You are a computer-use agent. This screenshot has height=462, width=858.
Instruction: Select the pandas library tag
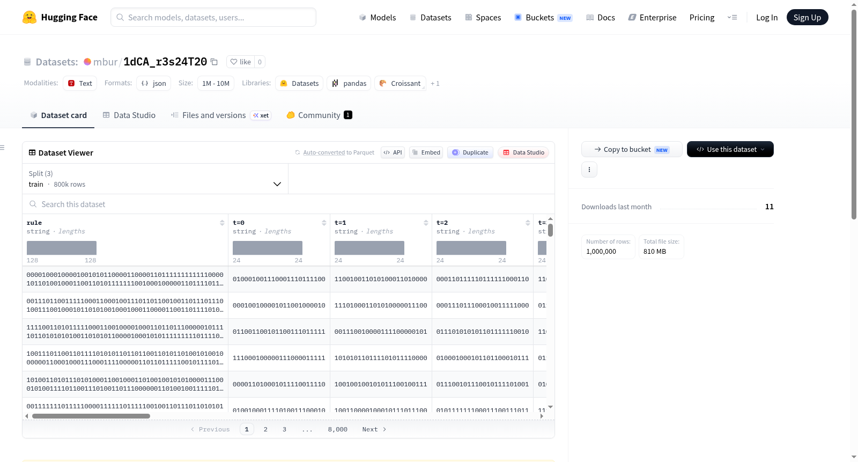[x=349, y=83]
